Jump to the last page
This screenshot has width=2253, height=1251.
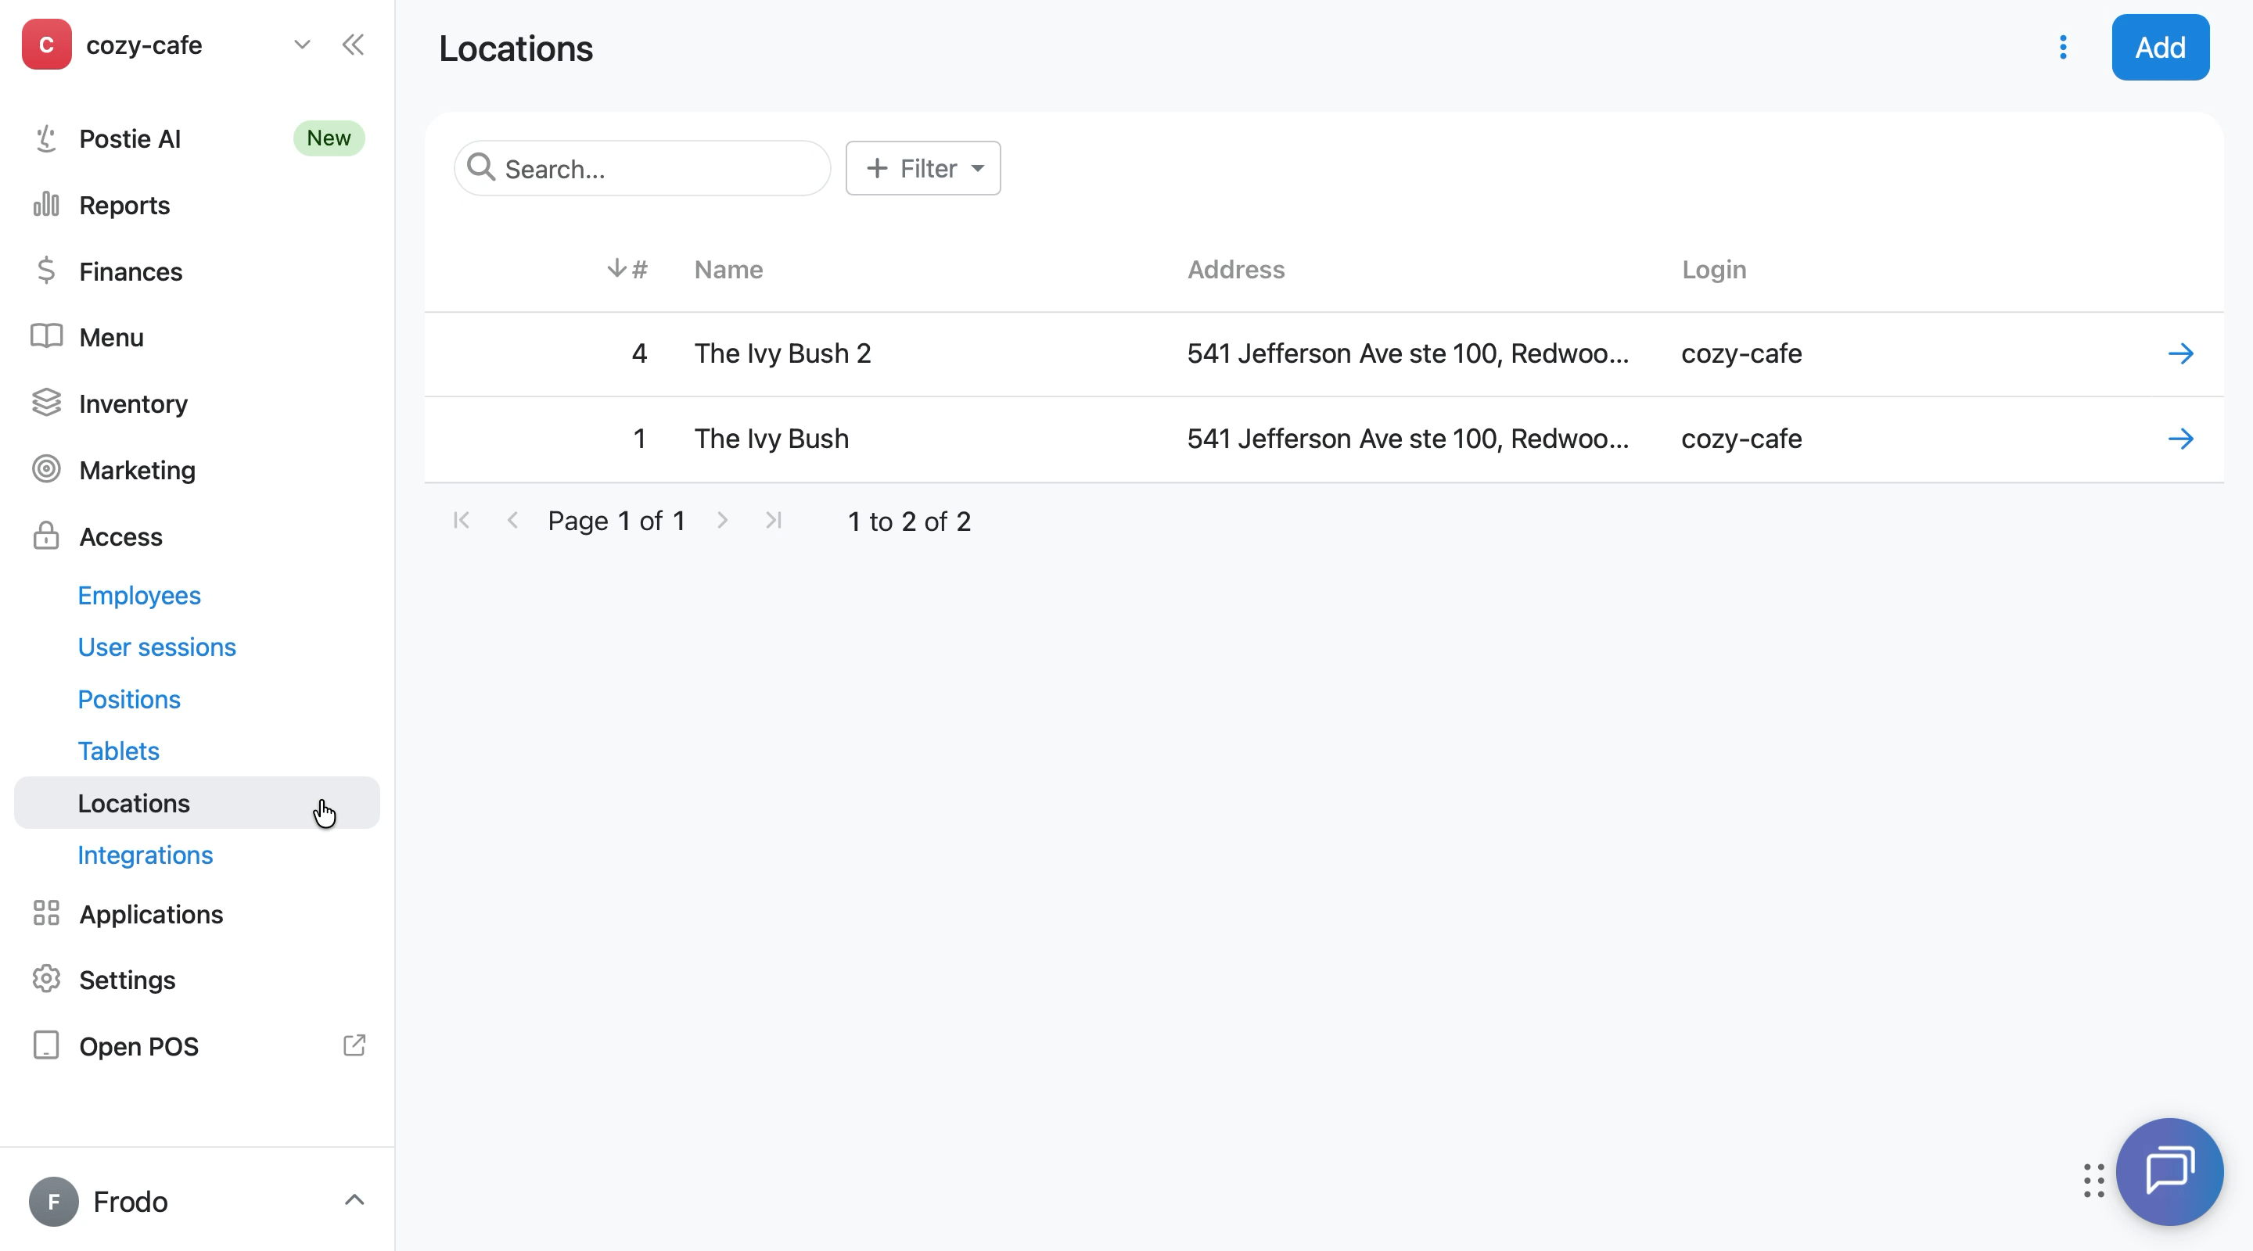click(773, 521)
